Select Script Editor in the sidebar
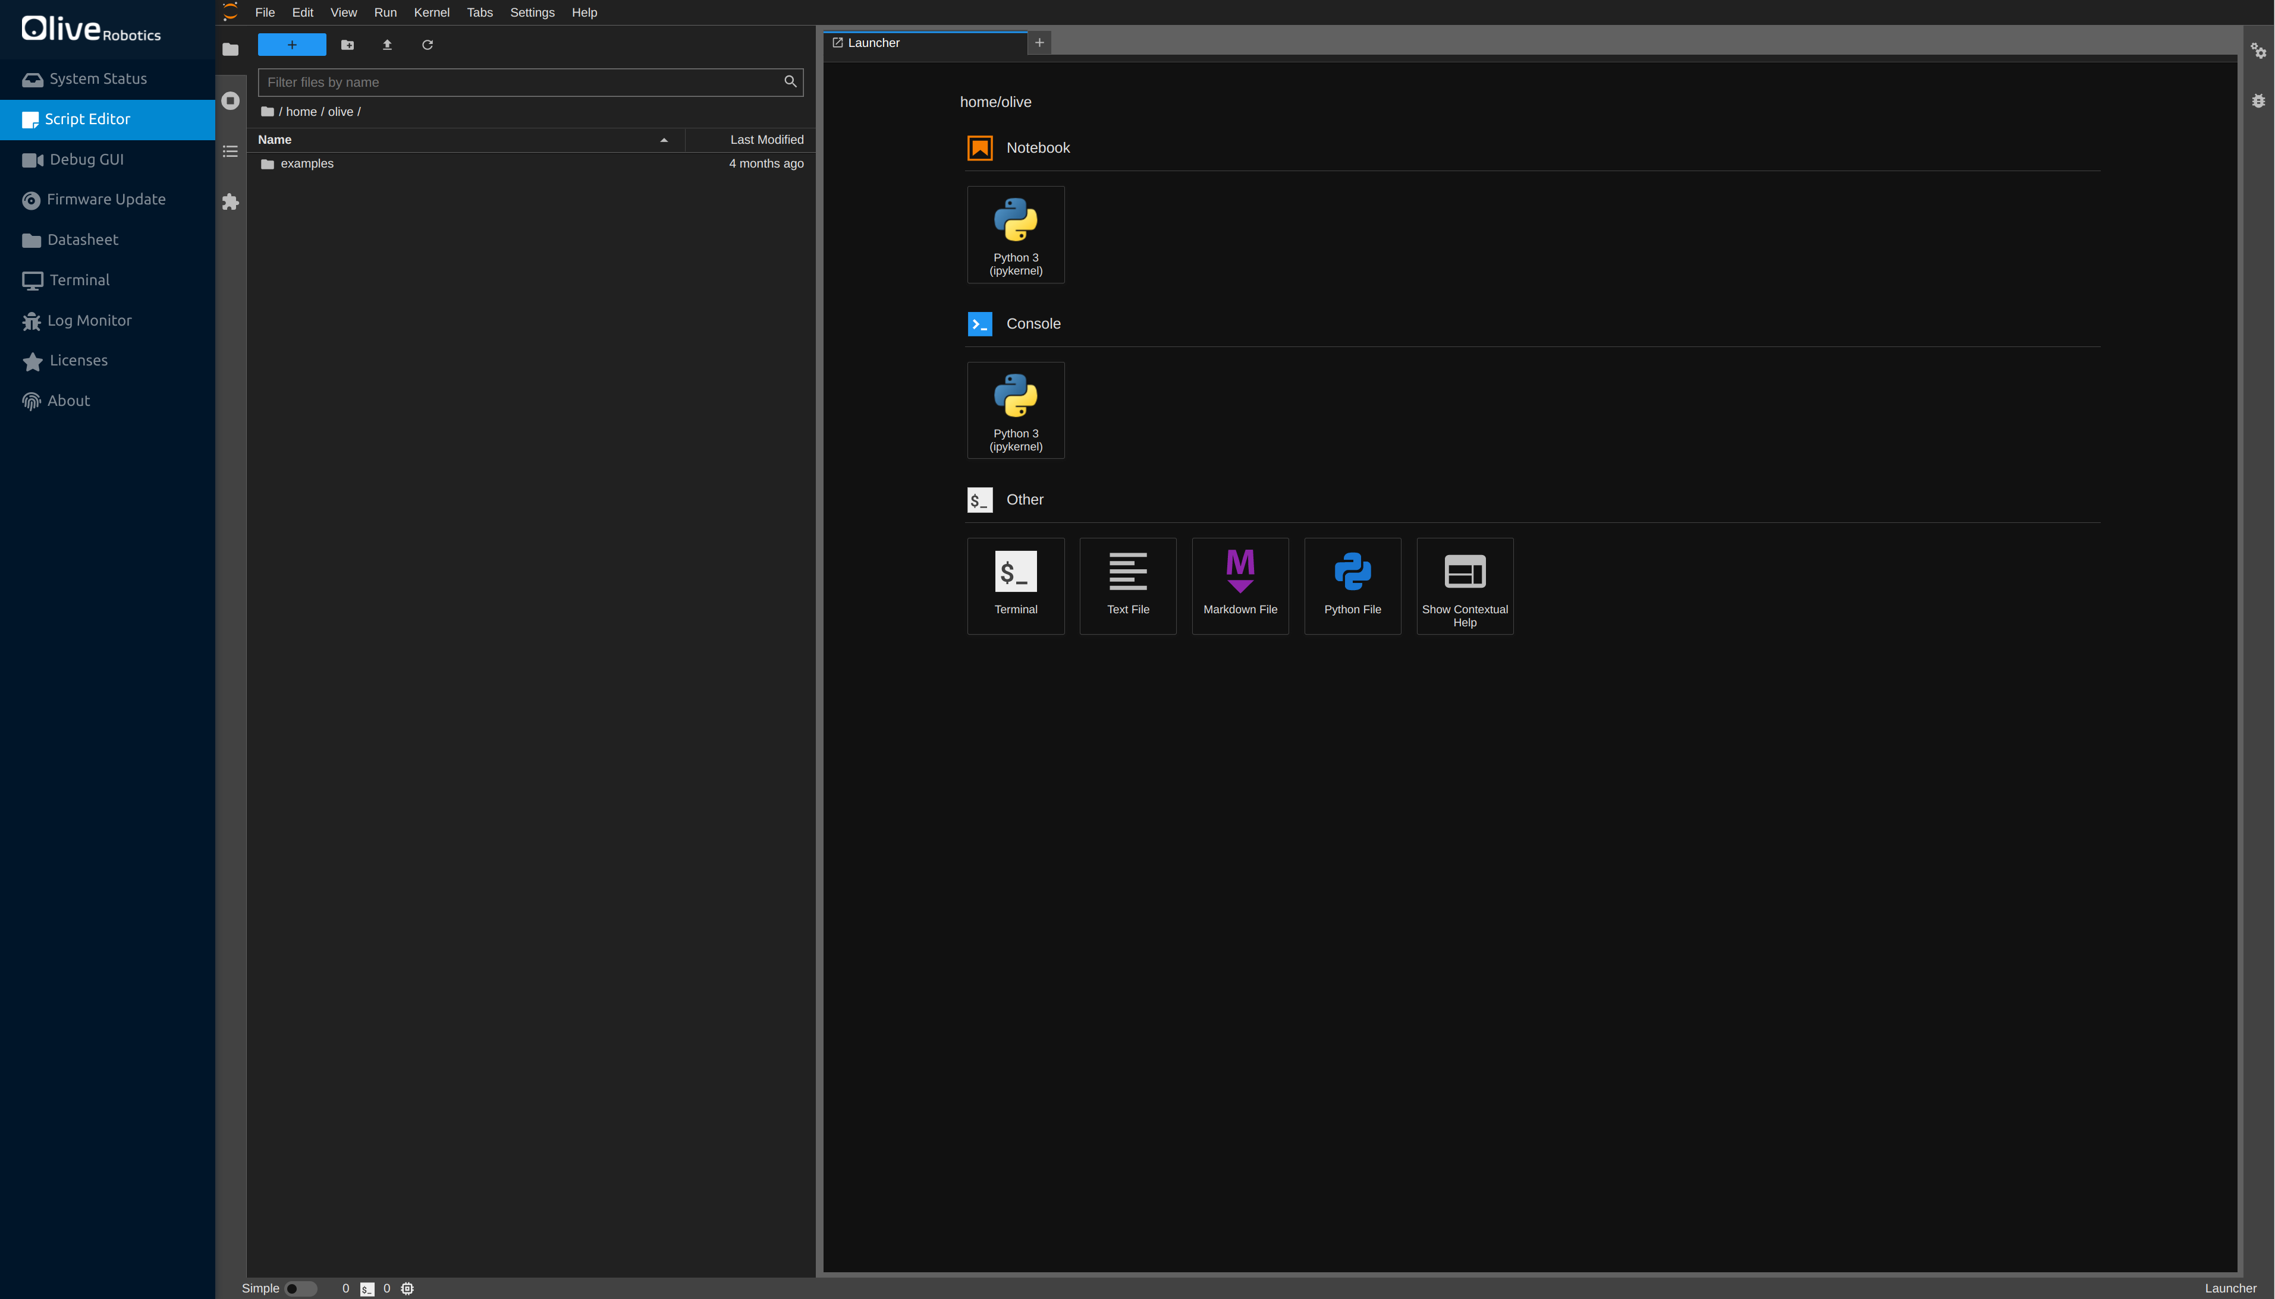Screen dimensions: 2275x1299 (107, 119)
